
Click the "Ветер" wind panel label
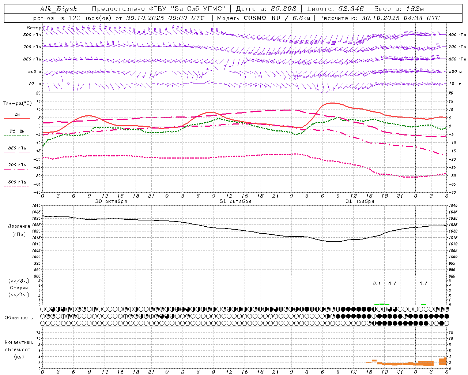(x=34, y=28)
